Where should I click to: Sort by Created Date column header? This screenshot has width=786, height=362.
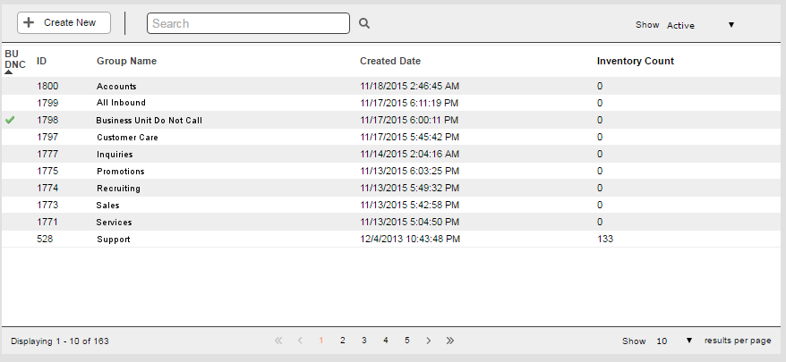tap(390, 61)
